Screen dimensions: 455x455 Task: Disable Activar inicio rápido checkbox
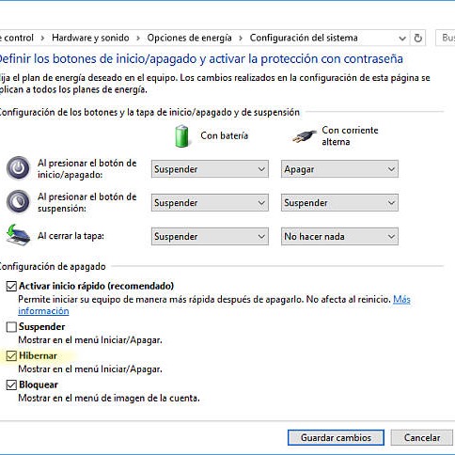click(x=11, y=286)
